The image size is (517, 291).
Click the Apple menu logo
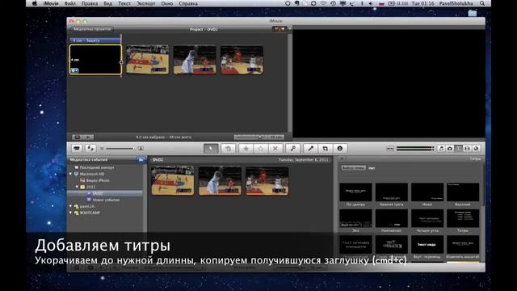(x=35, y=3)
